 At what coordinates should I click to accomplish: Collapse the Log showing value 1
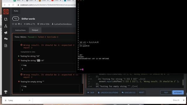click(22, 86)
